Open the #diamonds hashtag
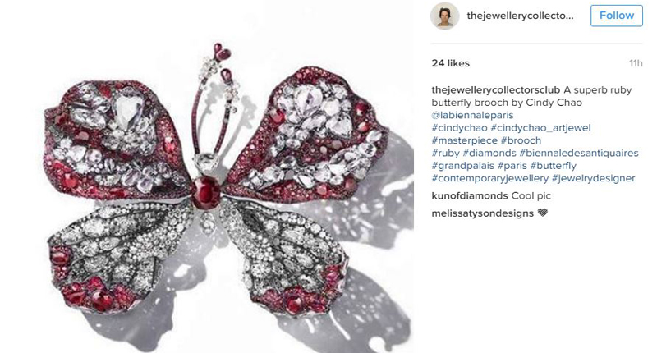 coord(489,153)
